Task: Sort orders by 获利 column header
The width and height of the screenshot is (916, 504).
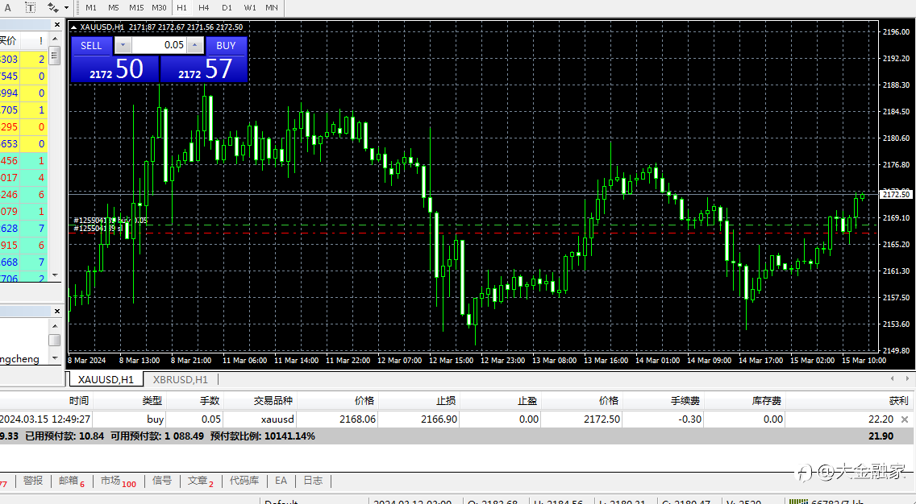Action: (x=849, y=401)
